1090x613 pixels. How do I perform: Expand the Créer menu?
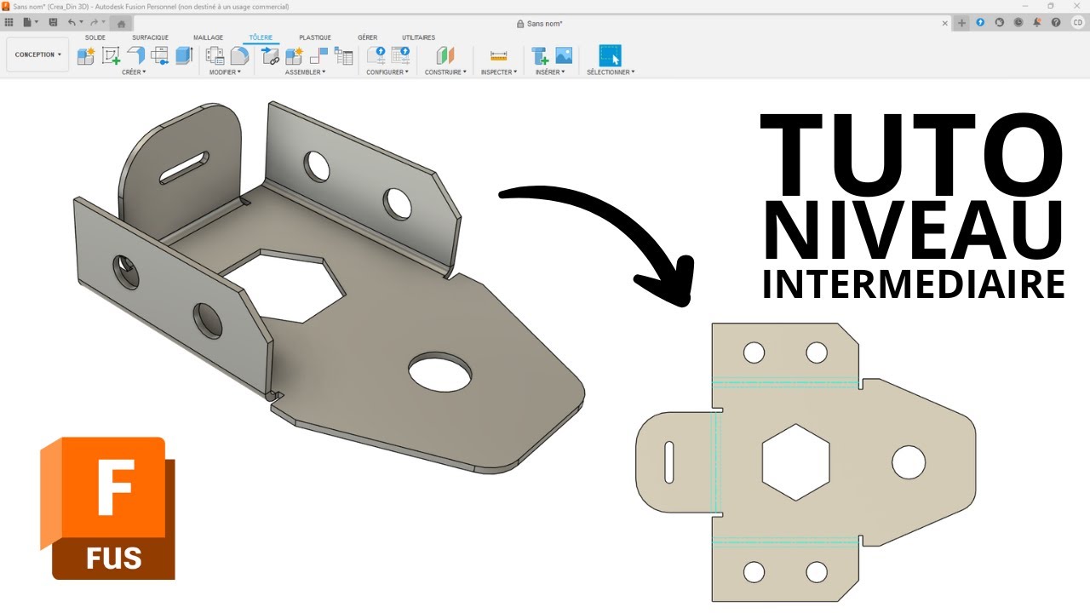134,72
